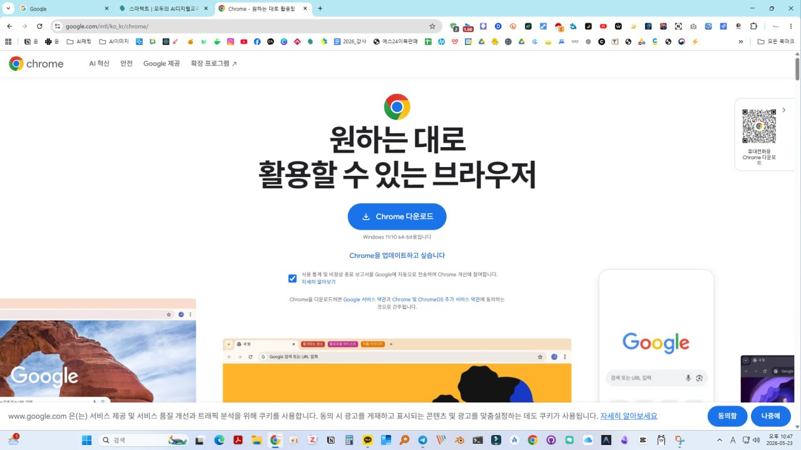Image resolution: width=801 pixels, height=450 pixels.
Task: Click the Chrome을 업데이트하고 싶습니다 link
Action: tap(397, 255)
